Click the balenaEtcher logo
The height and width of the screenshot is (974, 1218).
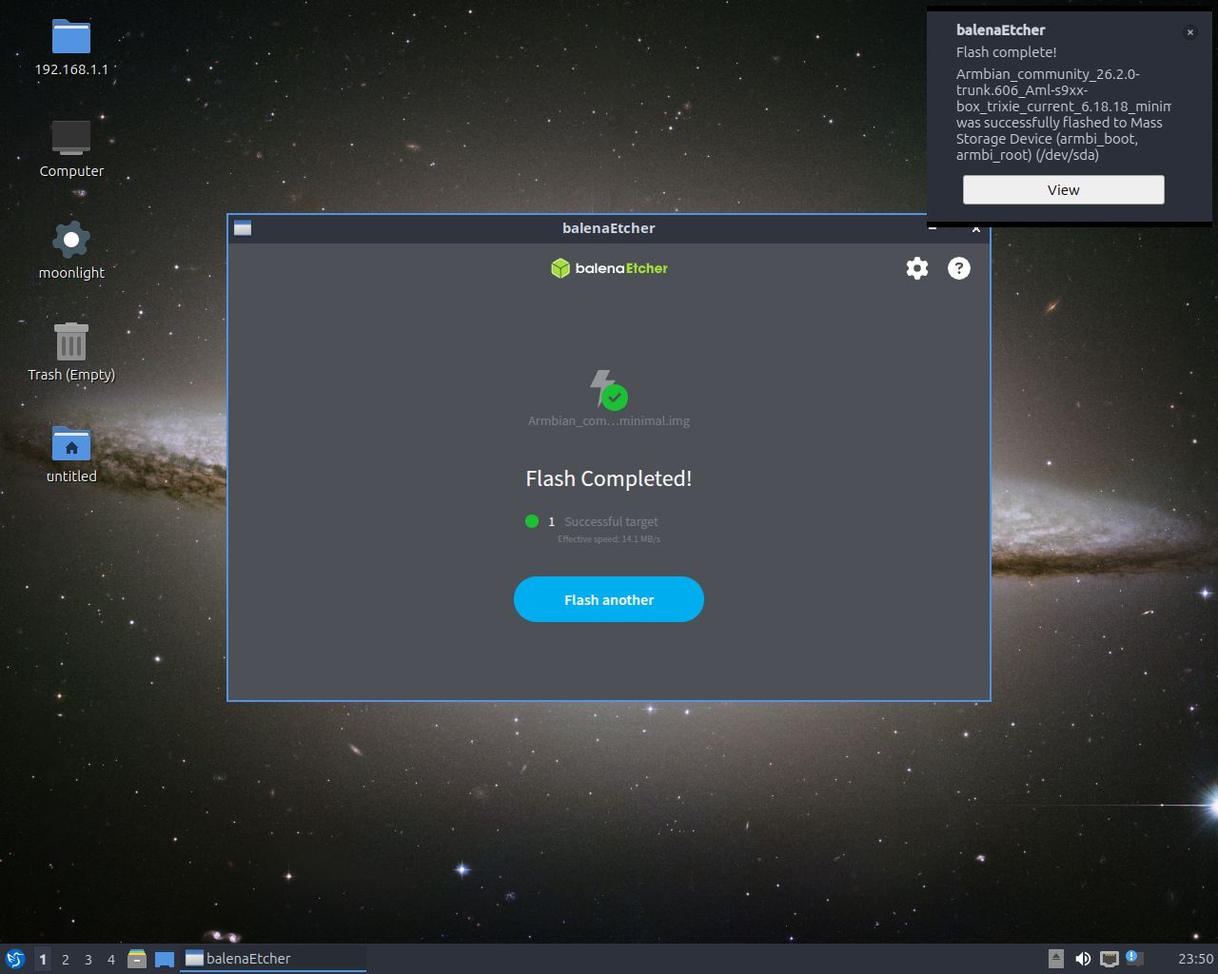click(609, 268)
